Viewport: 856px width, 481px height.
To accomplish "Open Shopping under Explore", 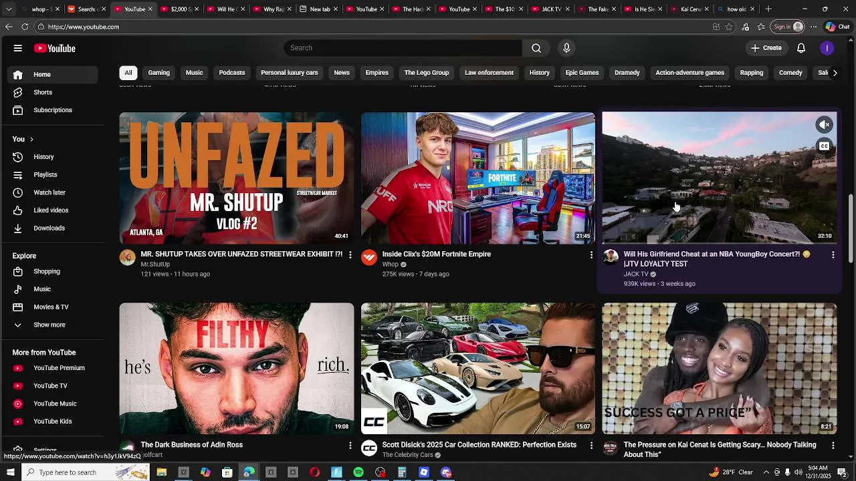I will (47, 271).
